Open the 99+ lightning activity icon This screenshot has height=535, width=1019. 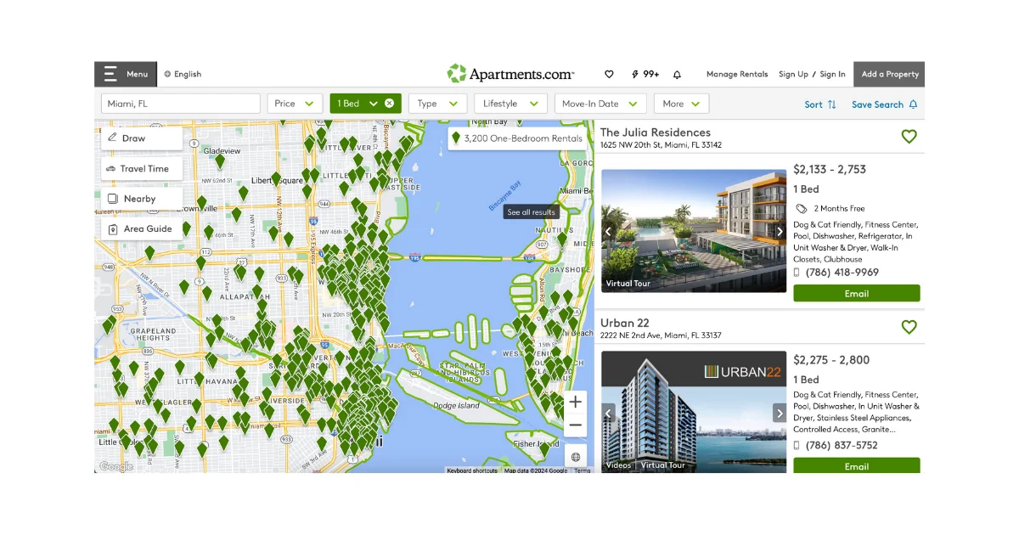645,74
